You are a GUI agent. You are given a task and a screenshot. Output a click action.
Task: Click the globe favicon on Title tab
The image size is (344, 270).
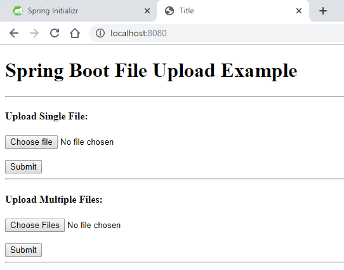click(169, 11)
